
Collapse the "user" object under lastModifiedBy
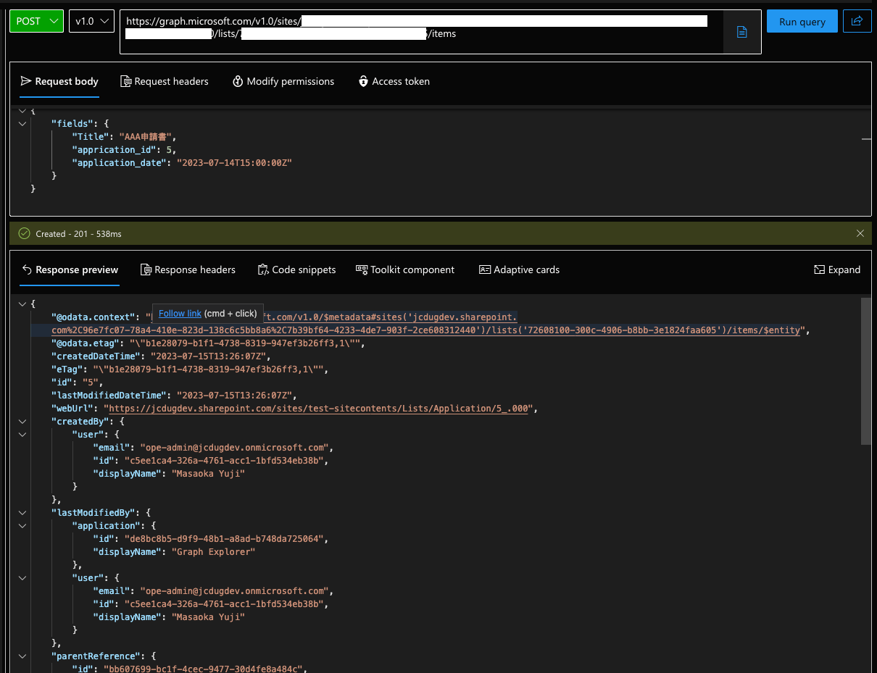point(23,578)
